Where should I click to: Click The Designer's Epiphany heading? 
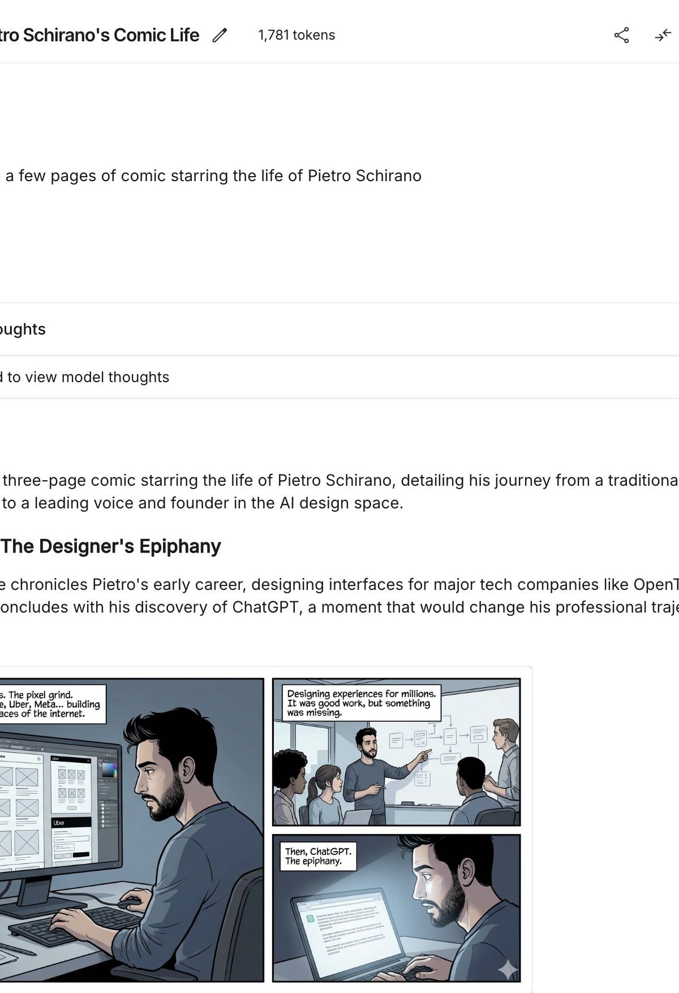pos(110,546)
